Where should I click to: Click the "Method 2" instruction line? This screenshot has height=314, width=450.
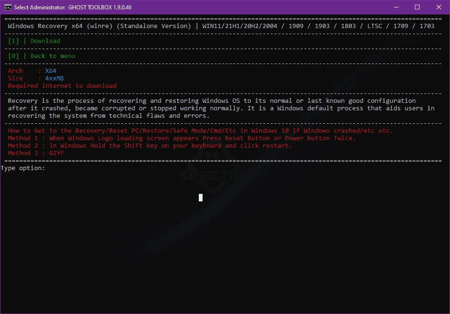150,146
